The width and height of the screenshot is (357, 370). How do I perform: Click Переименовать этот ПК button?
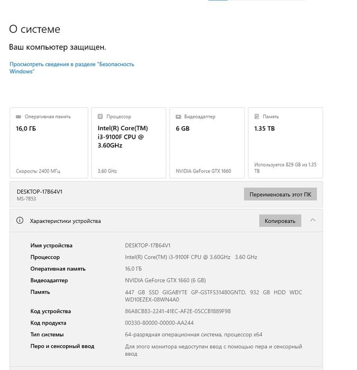280,194
